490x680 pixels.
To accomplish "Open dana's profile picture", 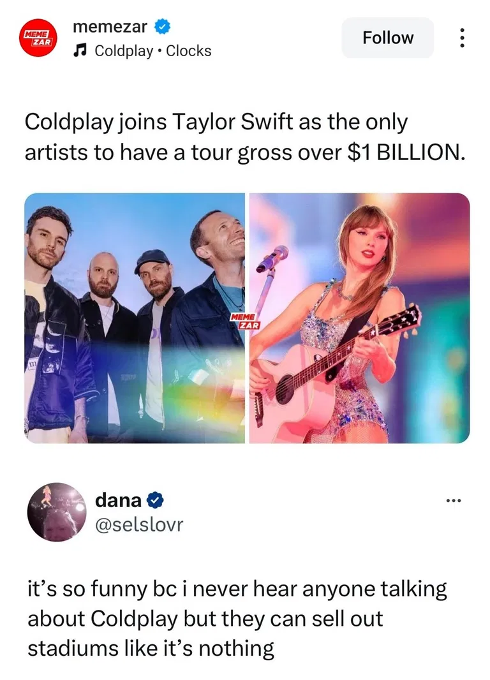I will tap(57, 512).
